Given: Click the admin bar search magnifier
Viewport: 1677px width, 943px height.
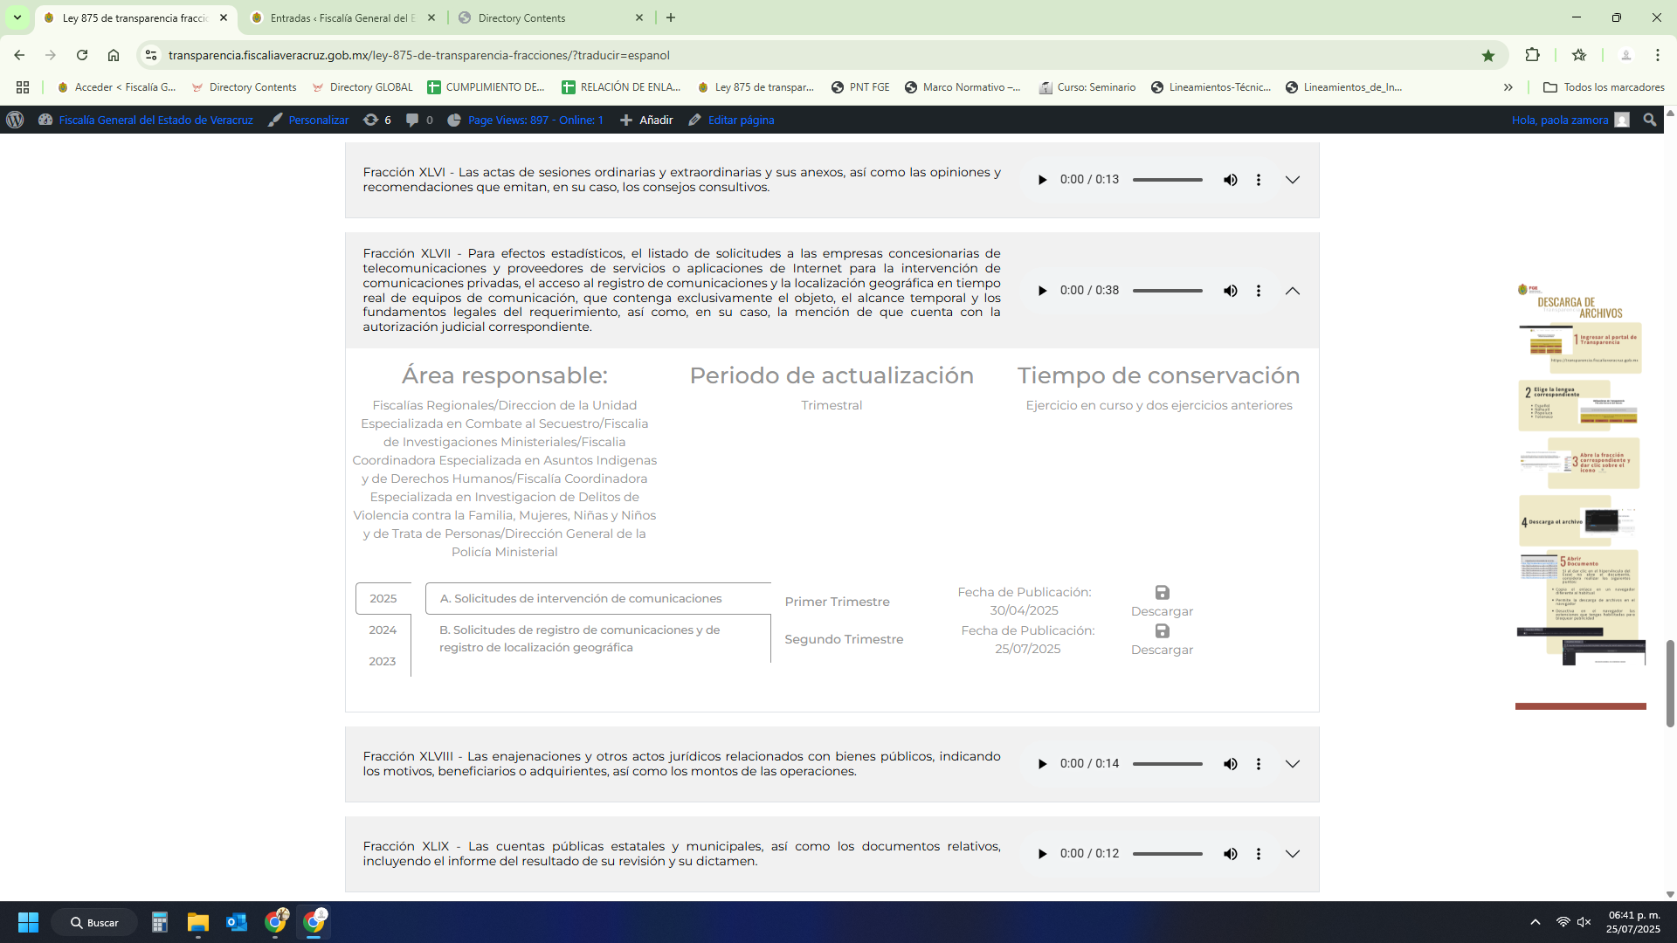Looking at the screenshot, I should pos(1649,120).
